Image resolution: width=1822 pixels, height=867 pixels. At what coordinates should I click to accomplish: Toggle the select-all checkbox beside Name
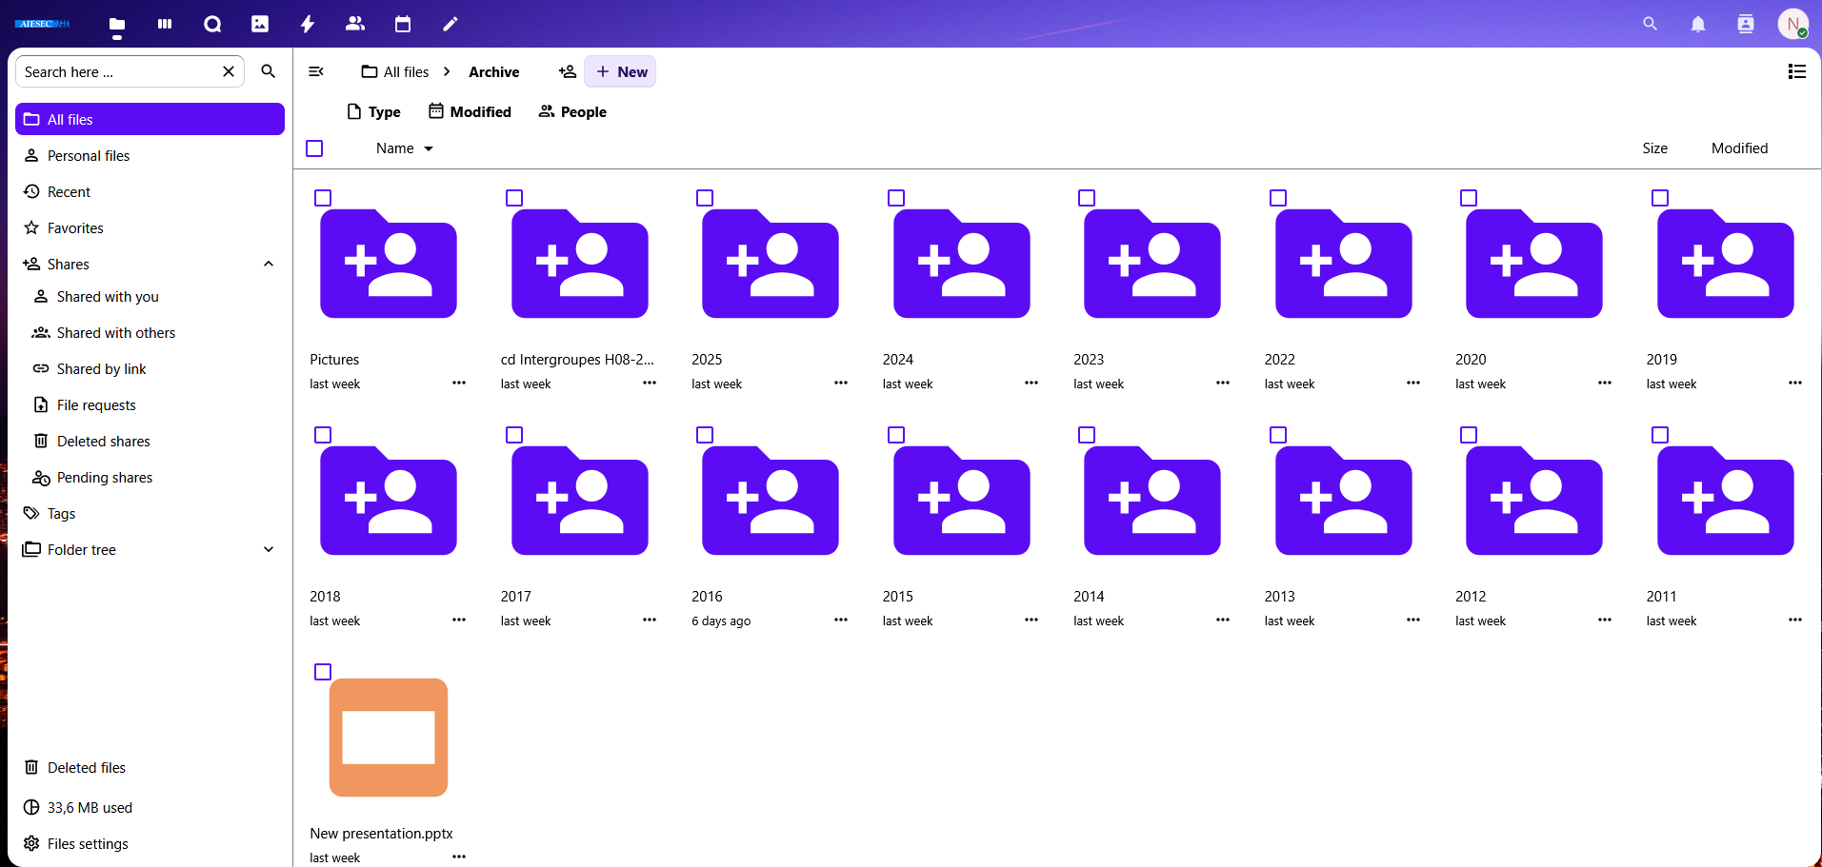tap(314, 148)
